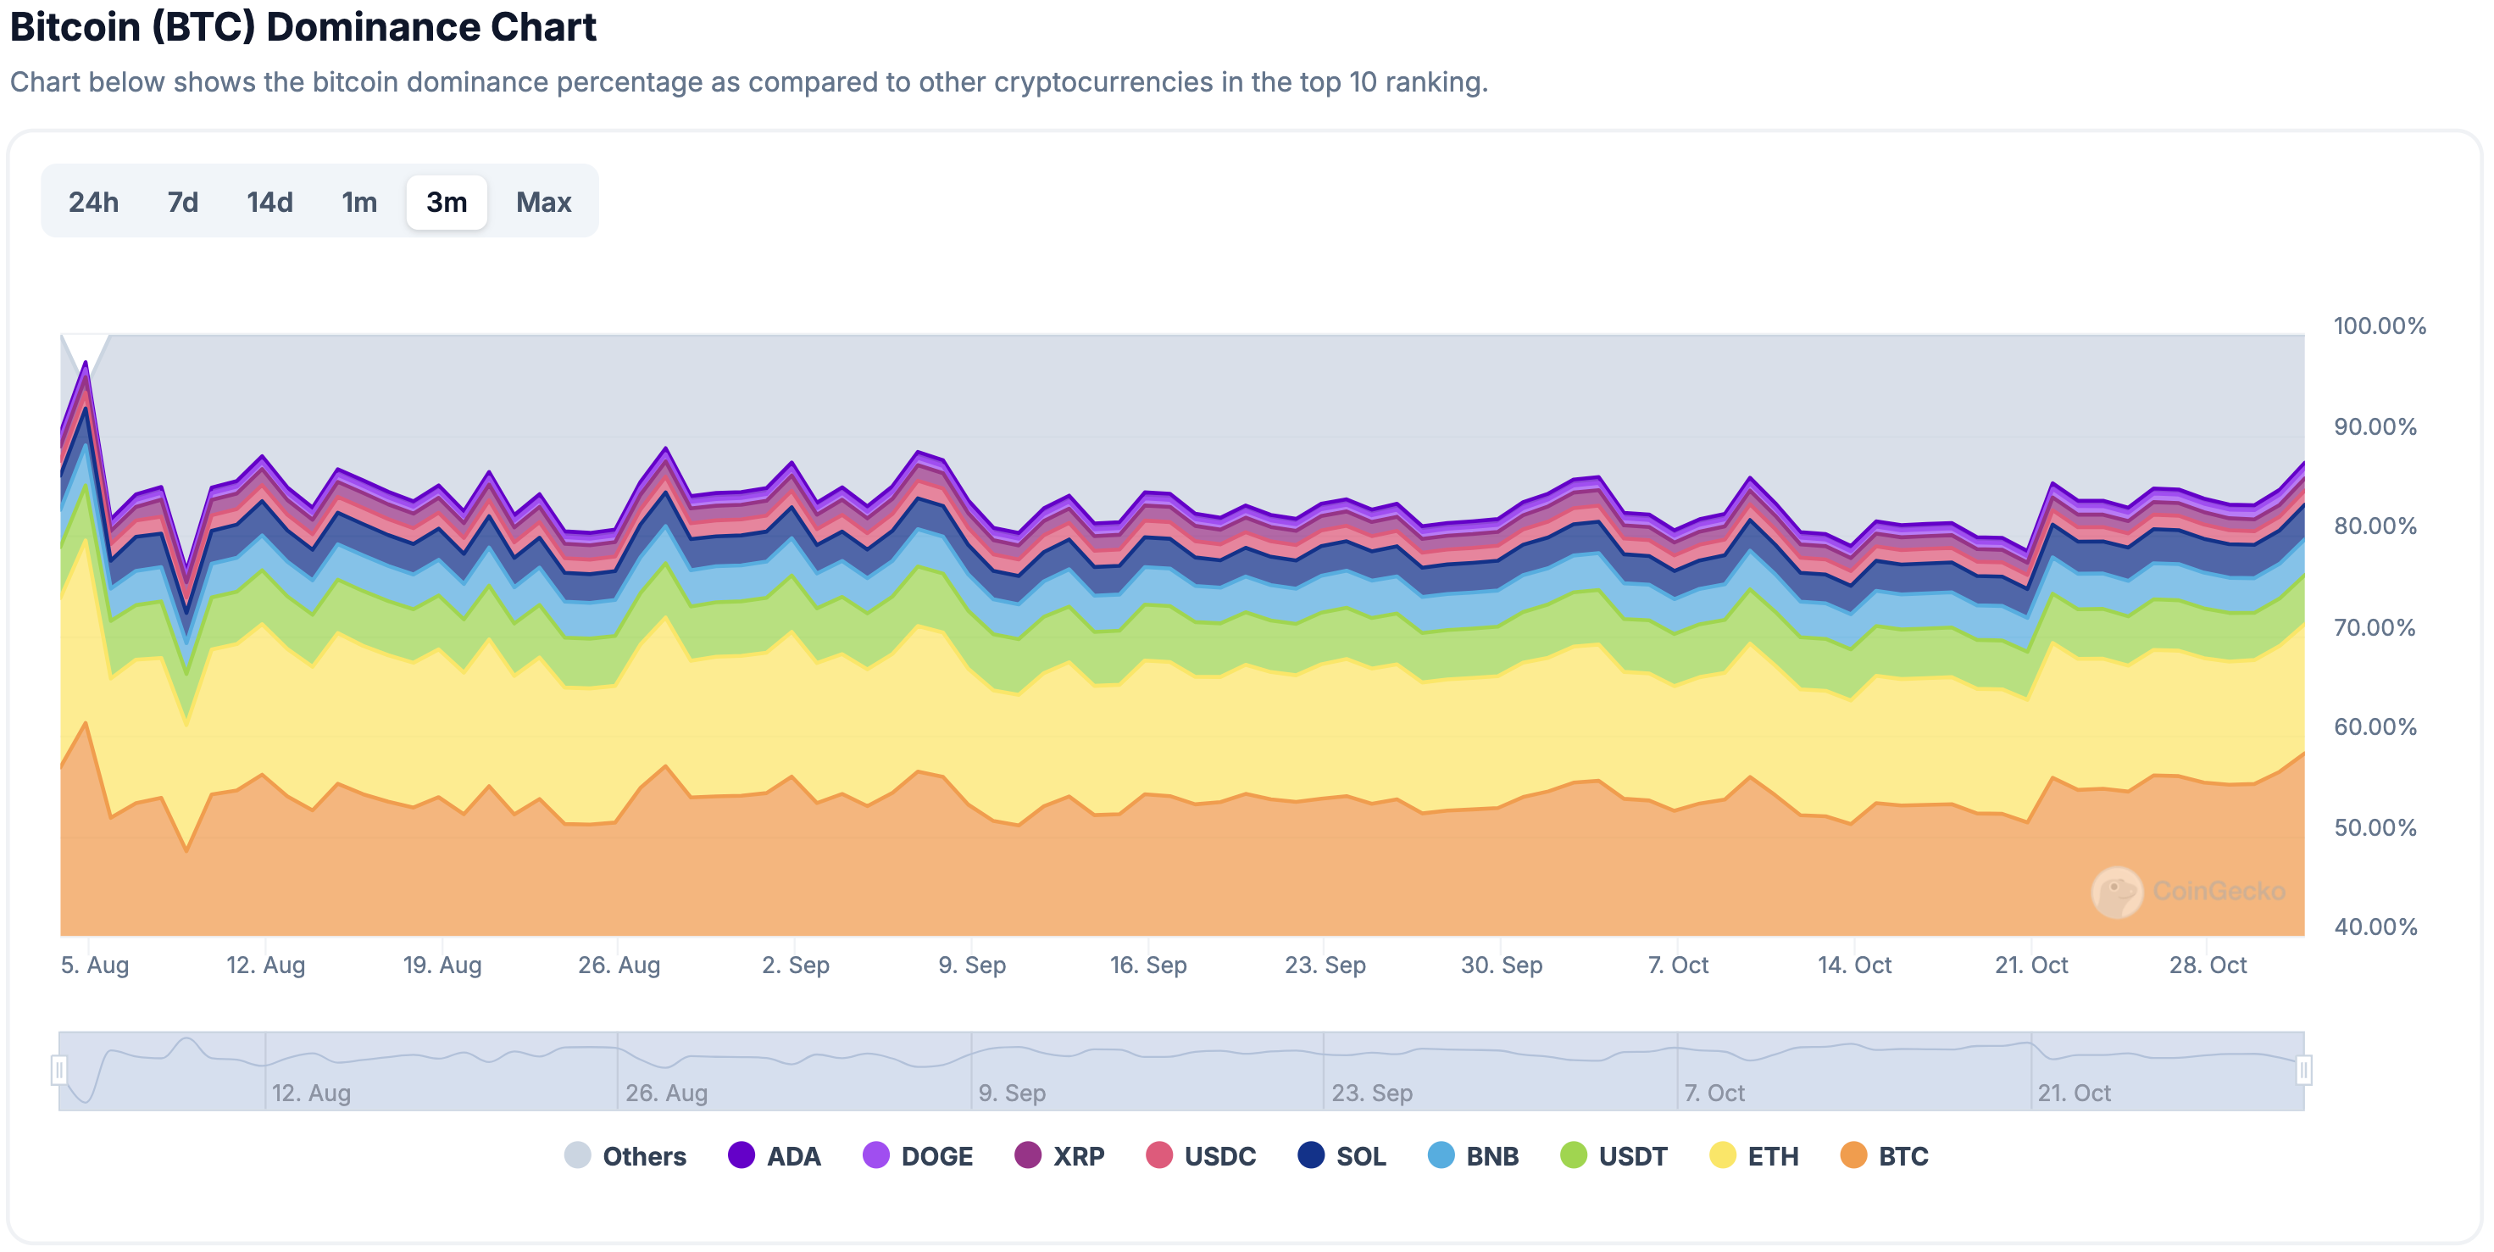The image size is (2494, 1252).
Task: Select the 7d range button
Action: click(182, 202)
